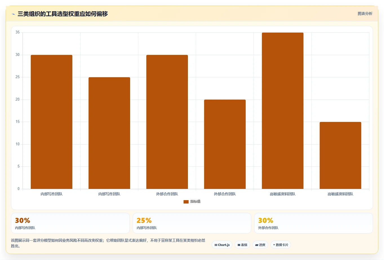The height and width of the screenshot is (260, 384).
Task: Click the title 三类组织的工具选型权重应如何偏移
Action: click(63, 14)
